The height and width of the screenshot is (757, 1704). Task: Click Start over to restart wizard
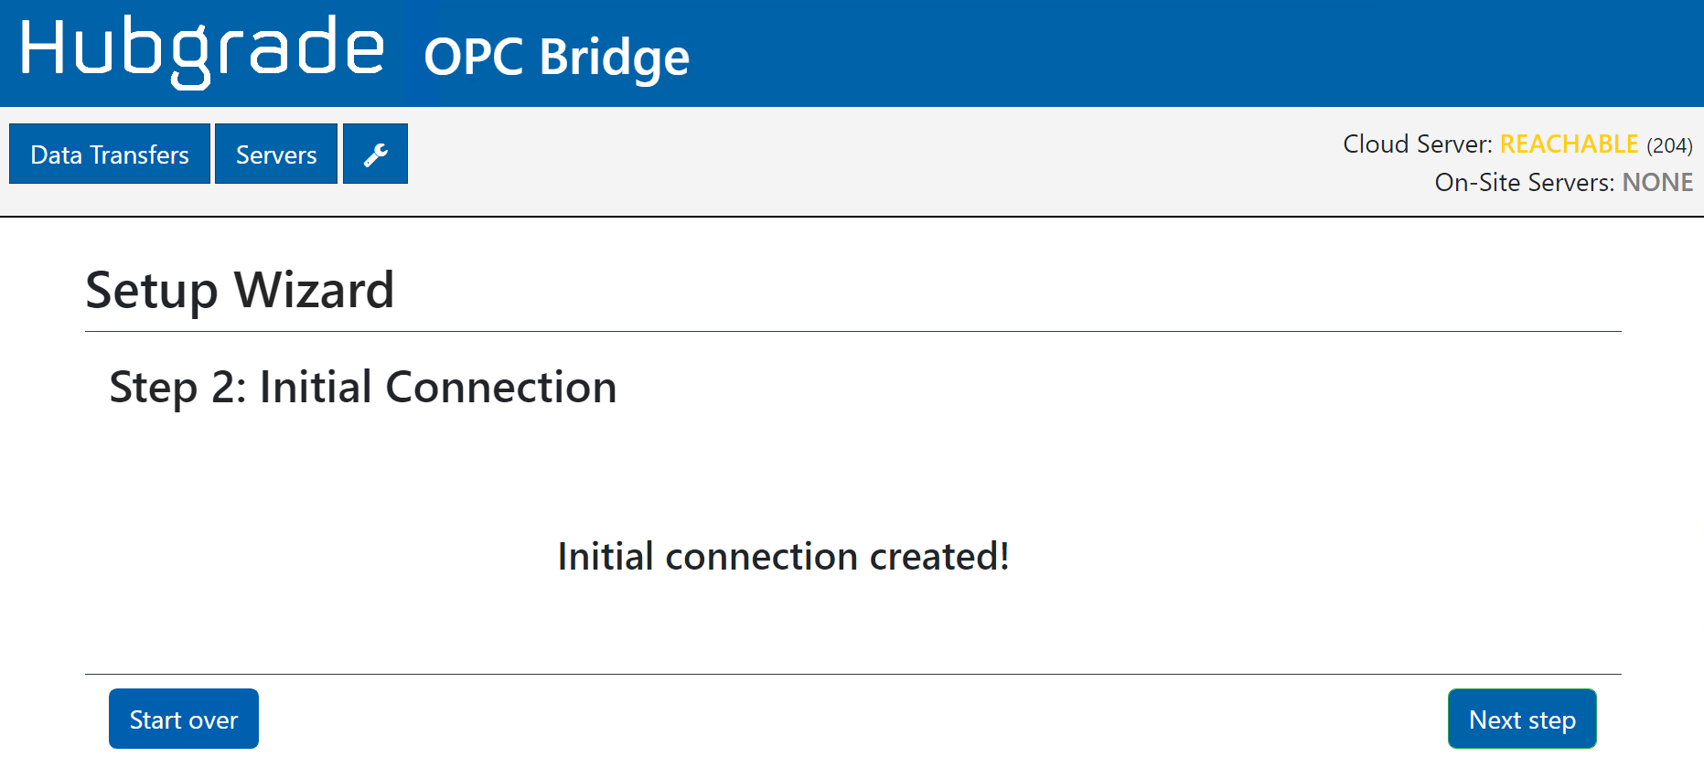click(x=184, y=720)
